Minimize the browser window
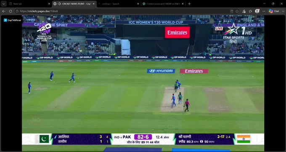The image size is (286, 152). pos(264,4)
